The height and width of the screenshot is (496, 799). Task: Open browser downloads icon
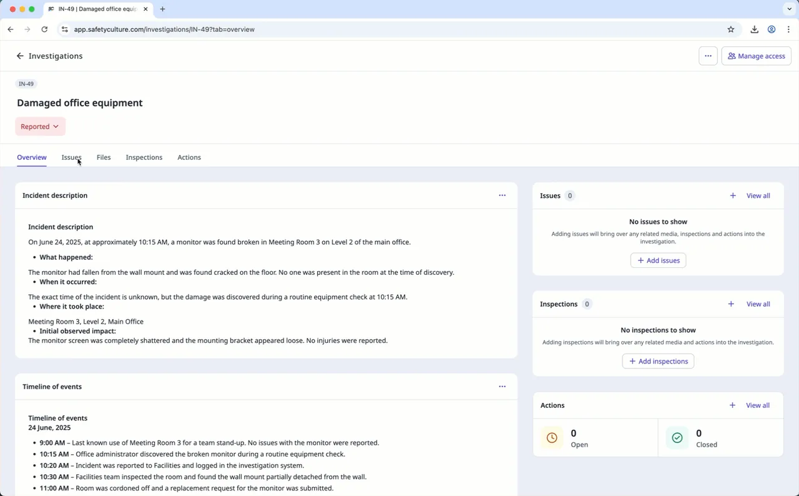pos(754,29)
